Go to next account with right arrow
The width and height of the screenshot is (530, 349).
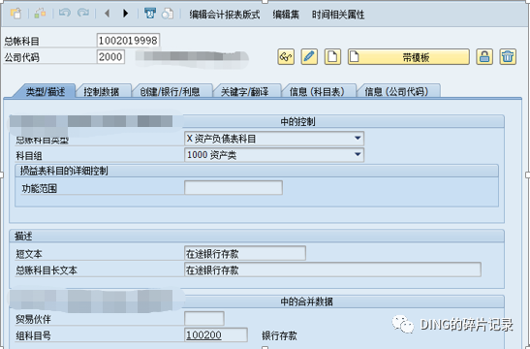pos(126,14)
